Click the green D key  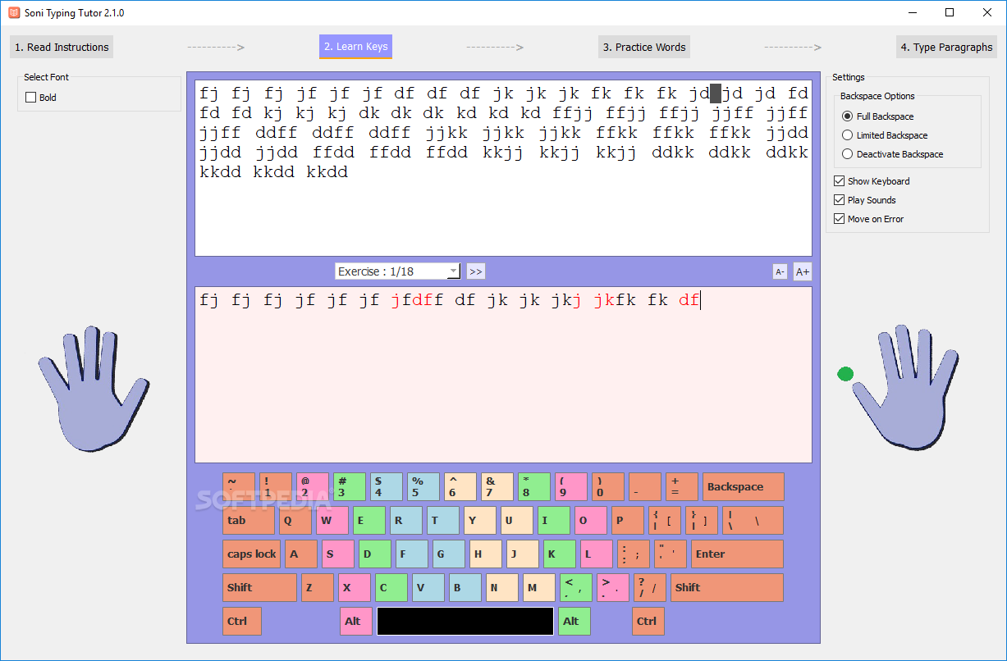click(375, 554)
